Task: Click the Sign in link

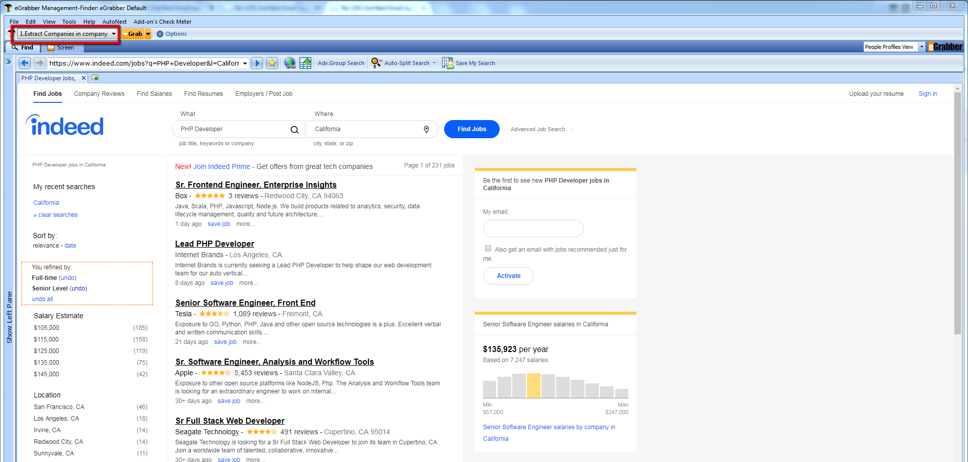Action: tap(928, 94)
